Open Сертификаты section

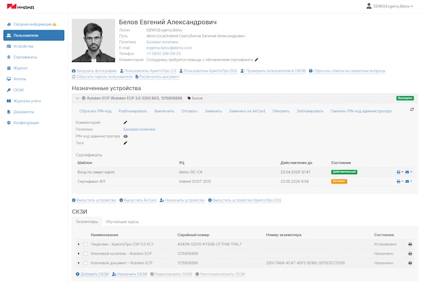point(25,57)
